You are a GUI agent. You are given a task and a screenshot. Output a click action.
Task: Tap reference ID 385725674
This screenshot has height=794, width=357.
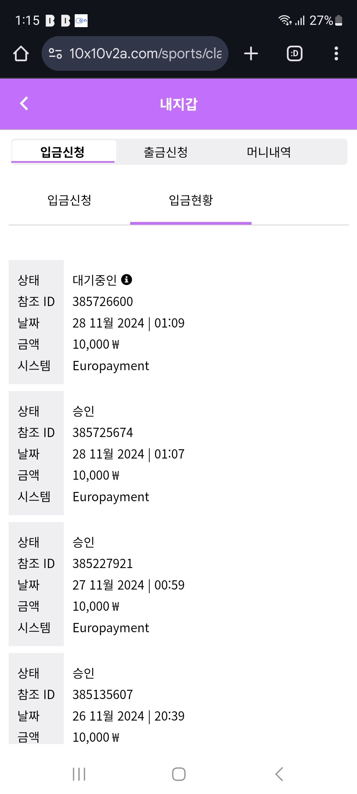(103, 433)
